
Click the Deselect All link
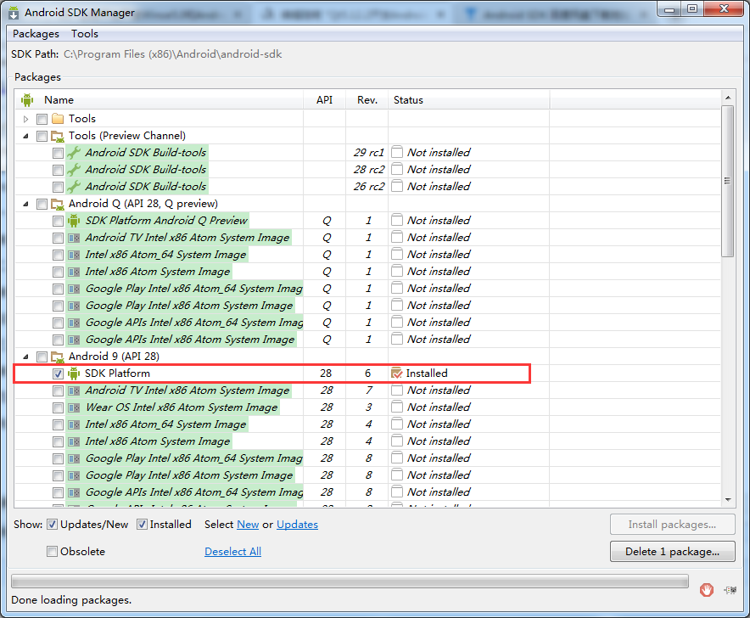click(233, 552)
